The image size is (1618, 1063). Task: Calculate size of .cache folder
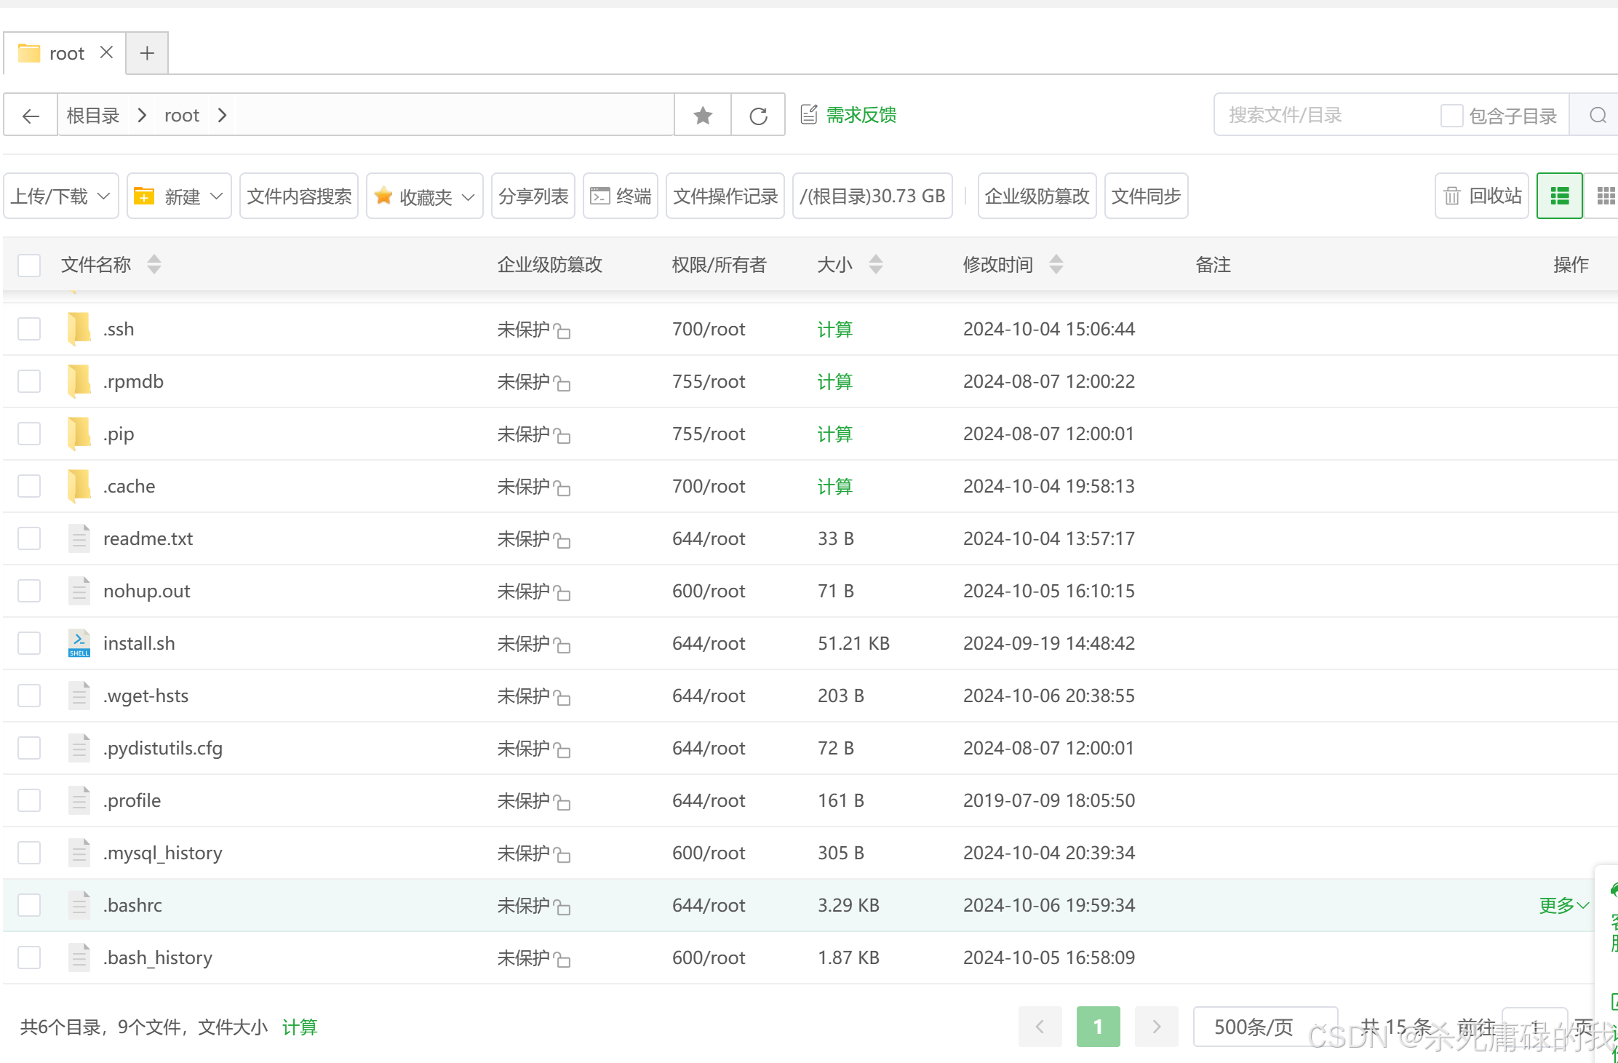(x=834, y=486)
